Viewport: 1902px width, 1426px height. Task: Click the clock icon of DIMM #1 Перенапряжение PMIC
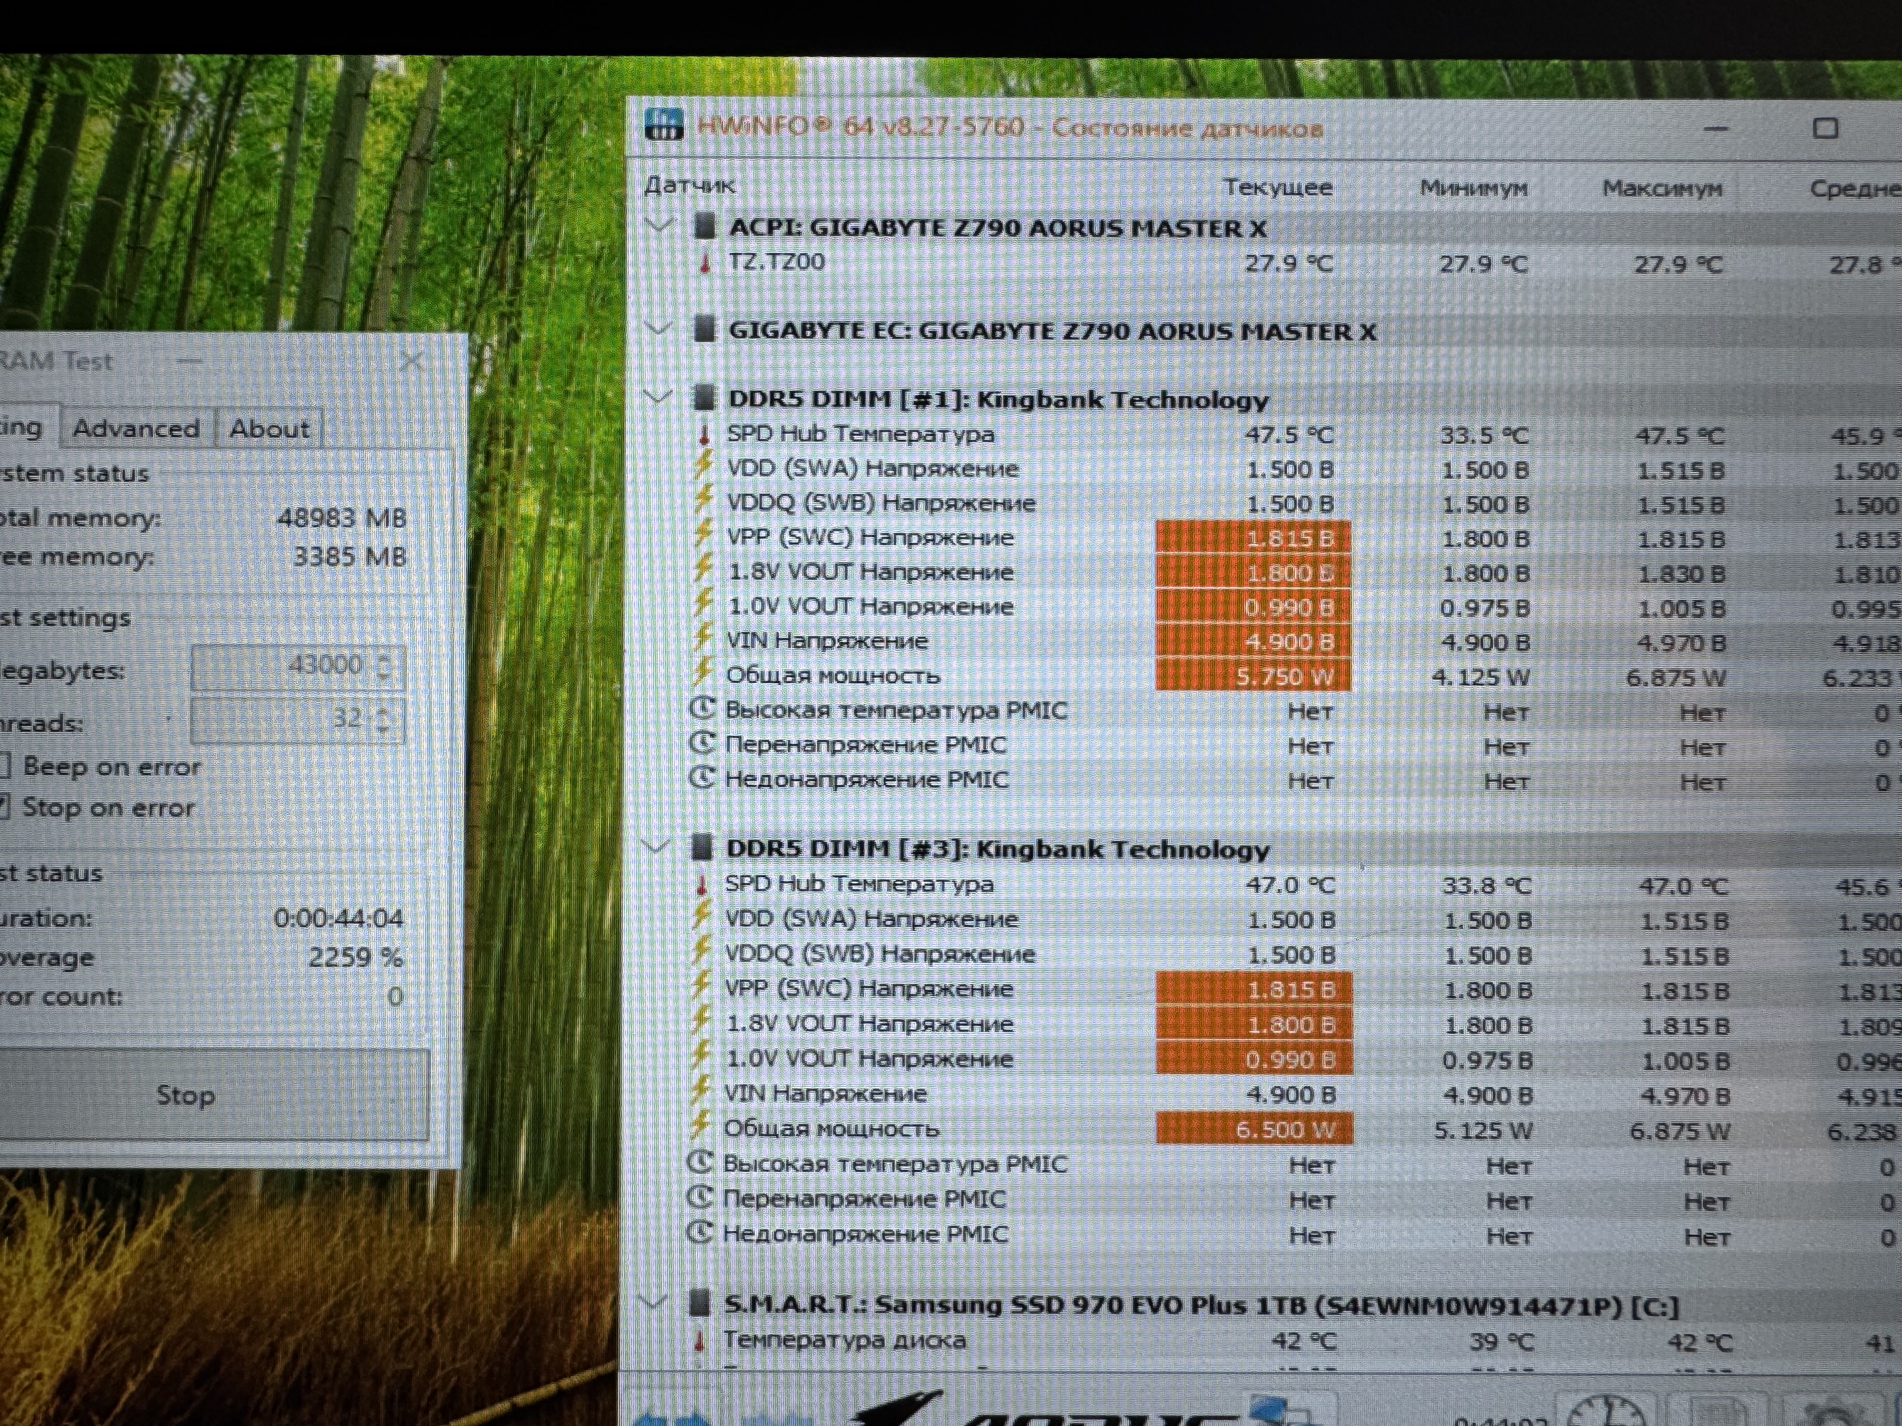[702, 745]
